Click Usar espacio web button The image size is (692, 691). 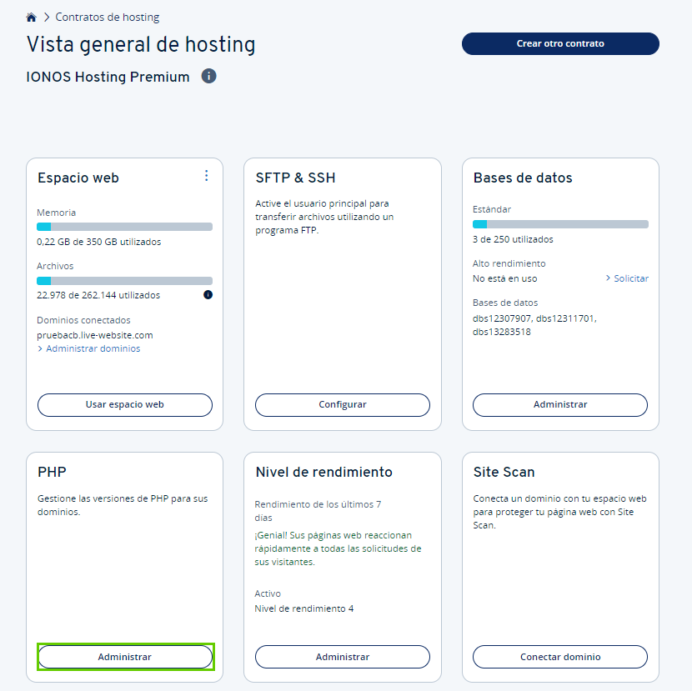click(125, 404)
